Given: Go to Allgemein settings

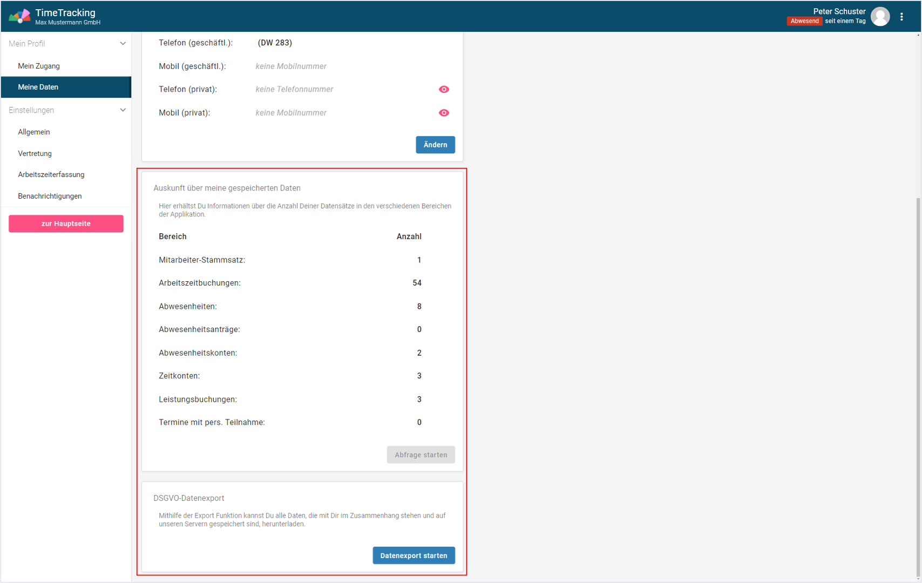Looking at the screenshot, I should (x=34, y=132).
